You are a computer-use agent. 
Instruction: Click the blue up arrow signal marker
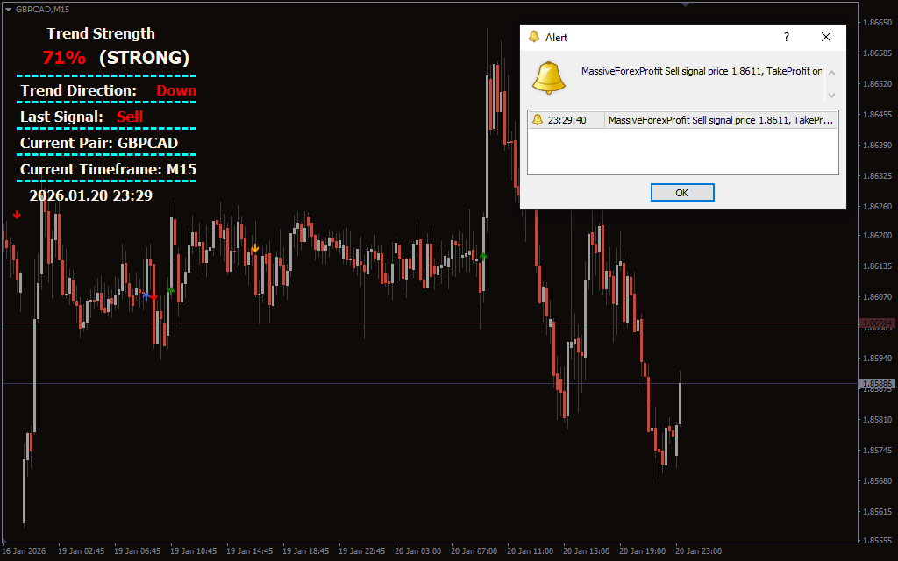coord(146,296)
